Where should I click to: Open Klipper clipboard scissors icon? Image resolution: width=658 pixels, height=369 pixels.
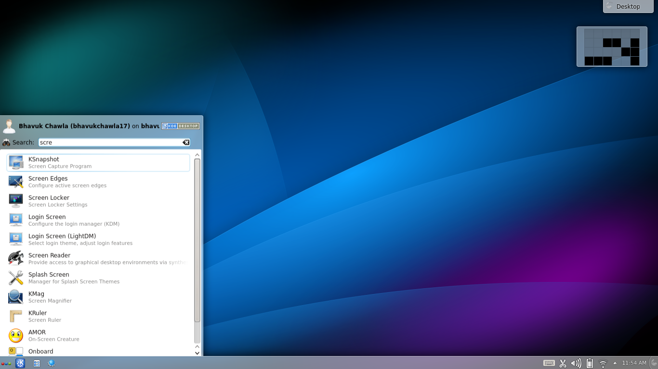click(x=563, y=363)
